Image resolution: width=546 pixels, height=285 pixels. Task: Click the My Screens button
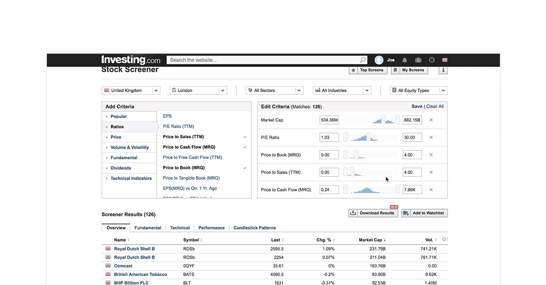tap(409, 70)
